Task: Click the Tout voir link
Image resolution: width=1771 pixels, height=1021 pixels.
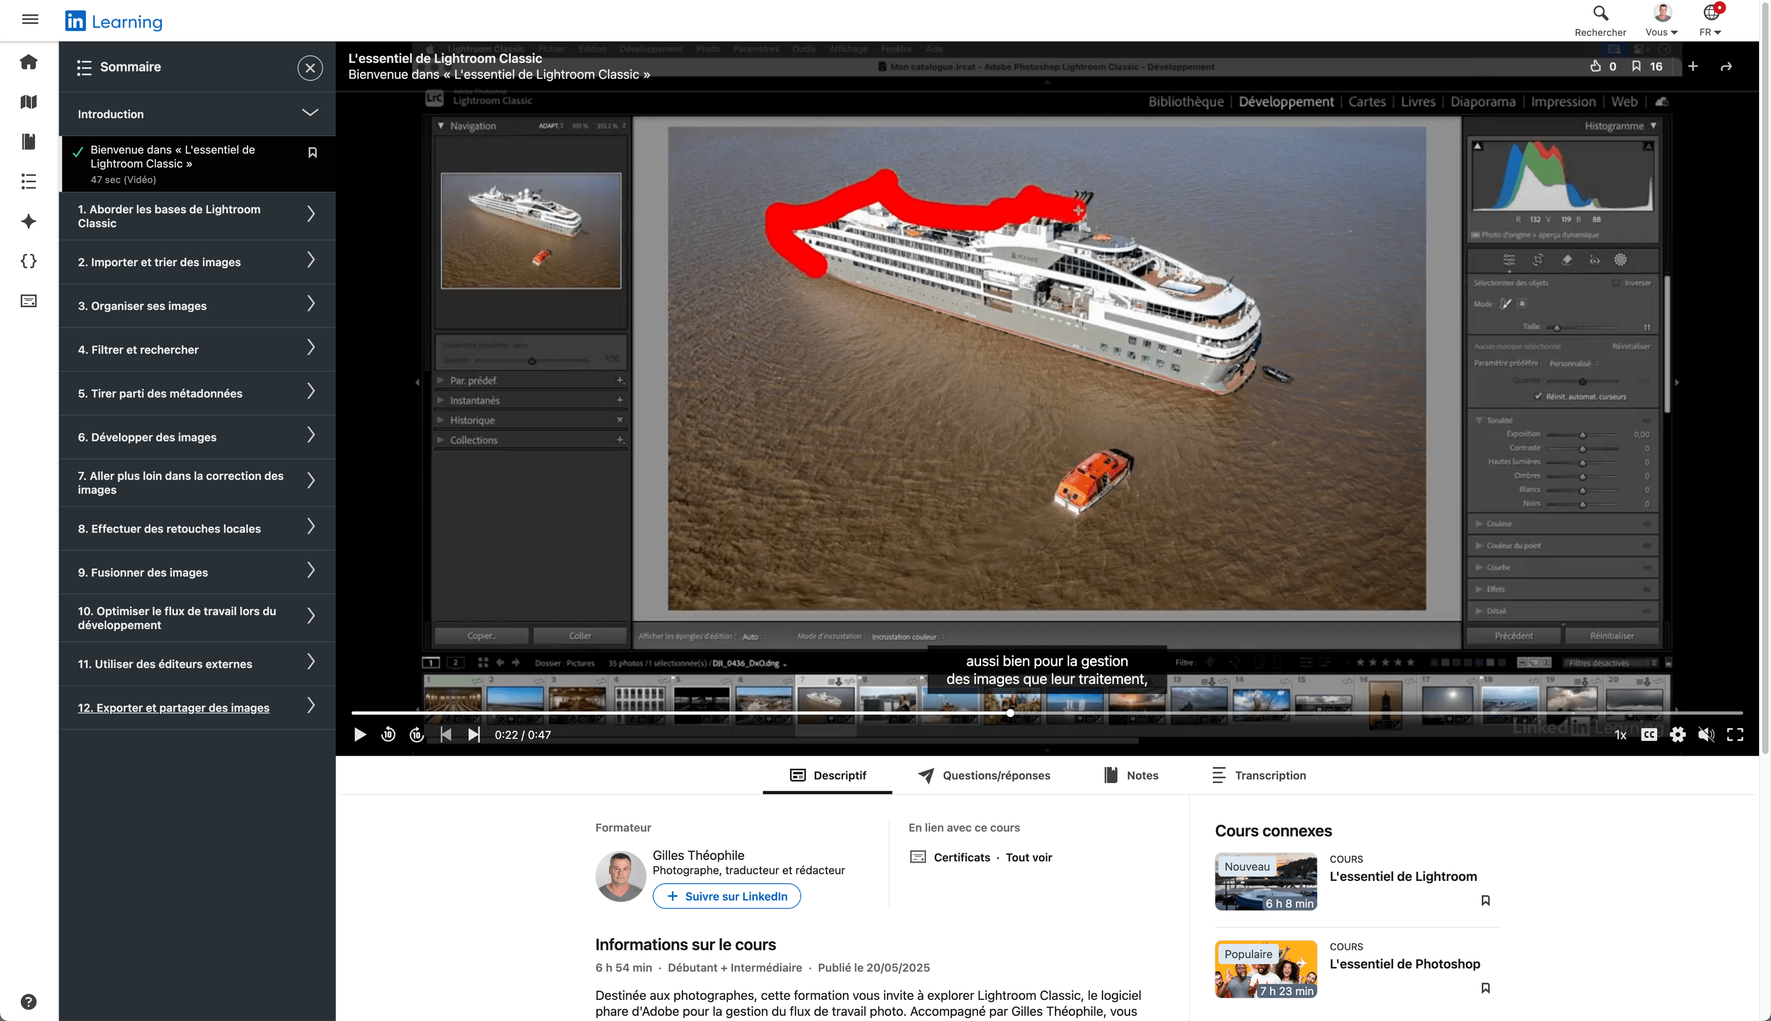Action: (1028, 857)
